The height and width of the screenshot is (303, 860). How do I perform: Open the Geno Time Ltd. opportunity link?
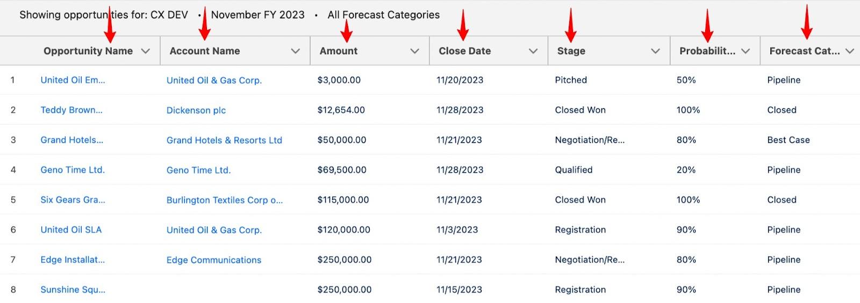point(73,169)
